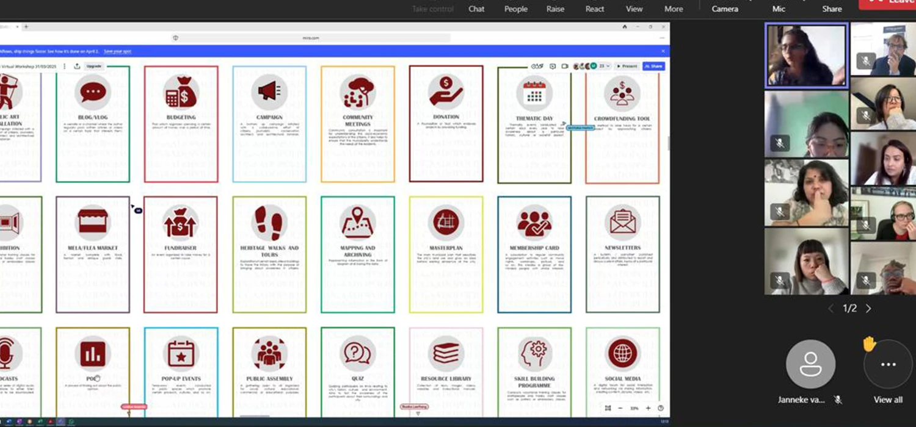Click the Miro export board icon
Image resolution: width=916 pixels, height=427 pixels.
click(x=77, y=66)
